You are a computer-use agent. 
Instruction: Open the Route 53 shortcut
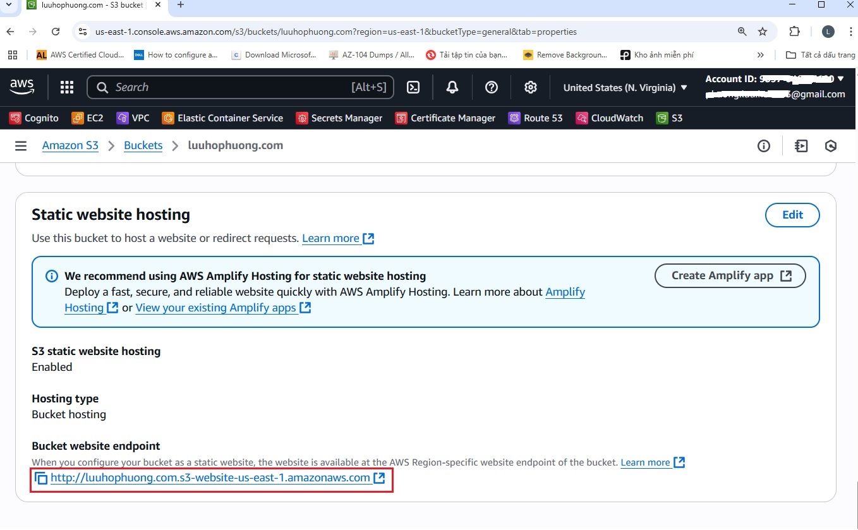click(536, 118)
